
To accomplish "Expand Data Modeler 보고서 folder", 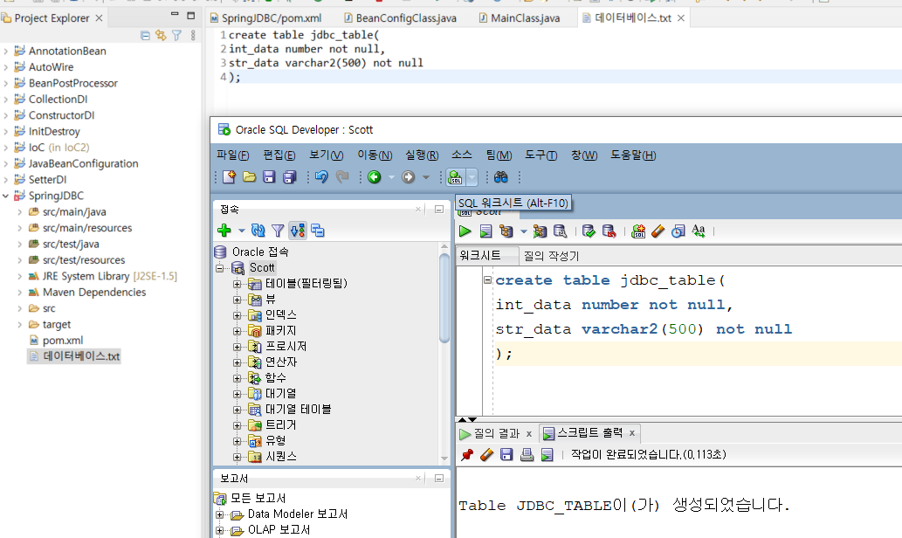I will tap(220, 514).
